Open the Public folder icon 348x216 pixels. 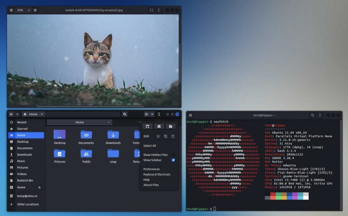[x=86, y=153]
